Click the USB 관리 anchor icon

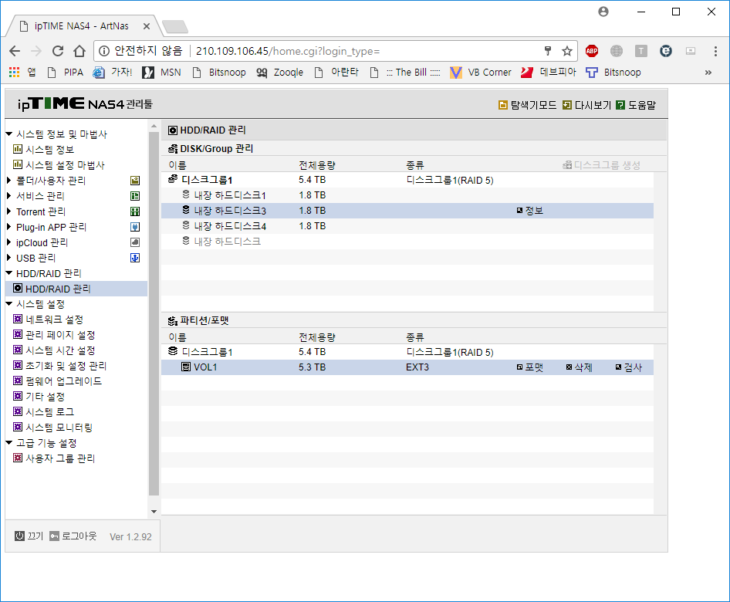135,258
